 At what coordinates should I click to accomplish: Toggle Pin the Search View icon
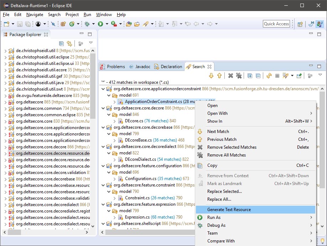(x=299, y=76)
